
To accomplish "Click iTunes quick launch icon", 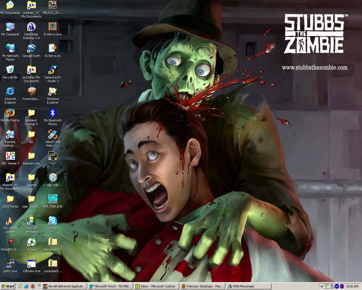I will 20,286.
